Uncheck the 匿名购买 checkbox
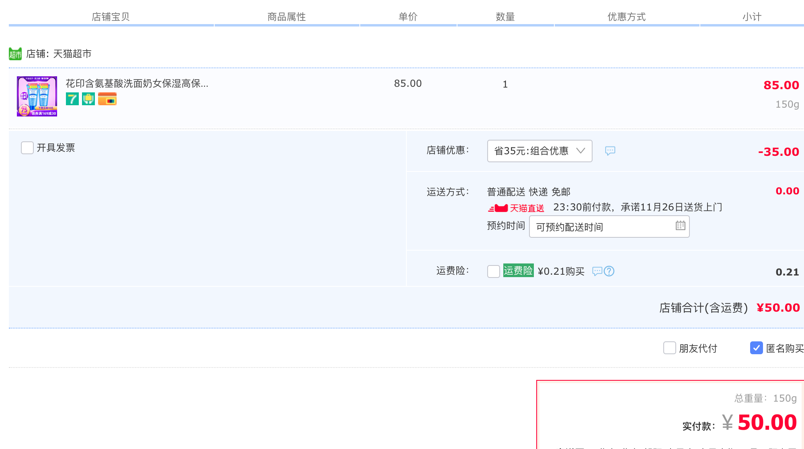 (x=757, y=348)
